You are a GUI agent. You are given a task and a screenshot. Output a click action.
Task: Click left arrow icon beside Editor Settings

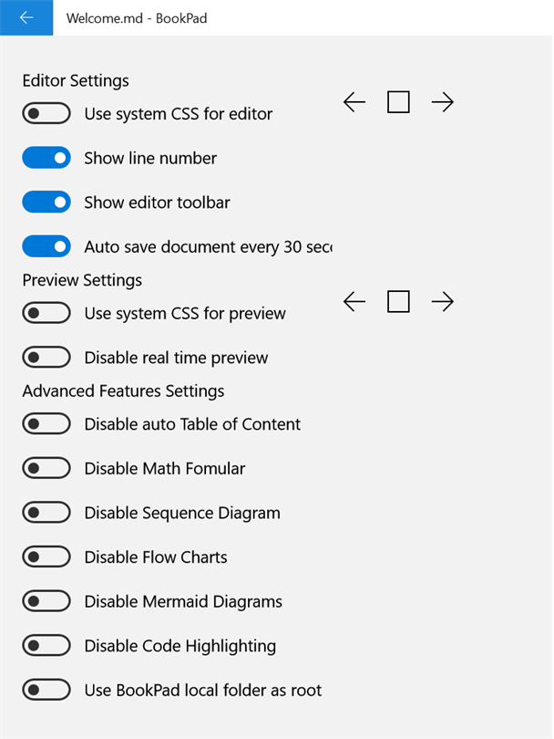tap(354, 102)
